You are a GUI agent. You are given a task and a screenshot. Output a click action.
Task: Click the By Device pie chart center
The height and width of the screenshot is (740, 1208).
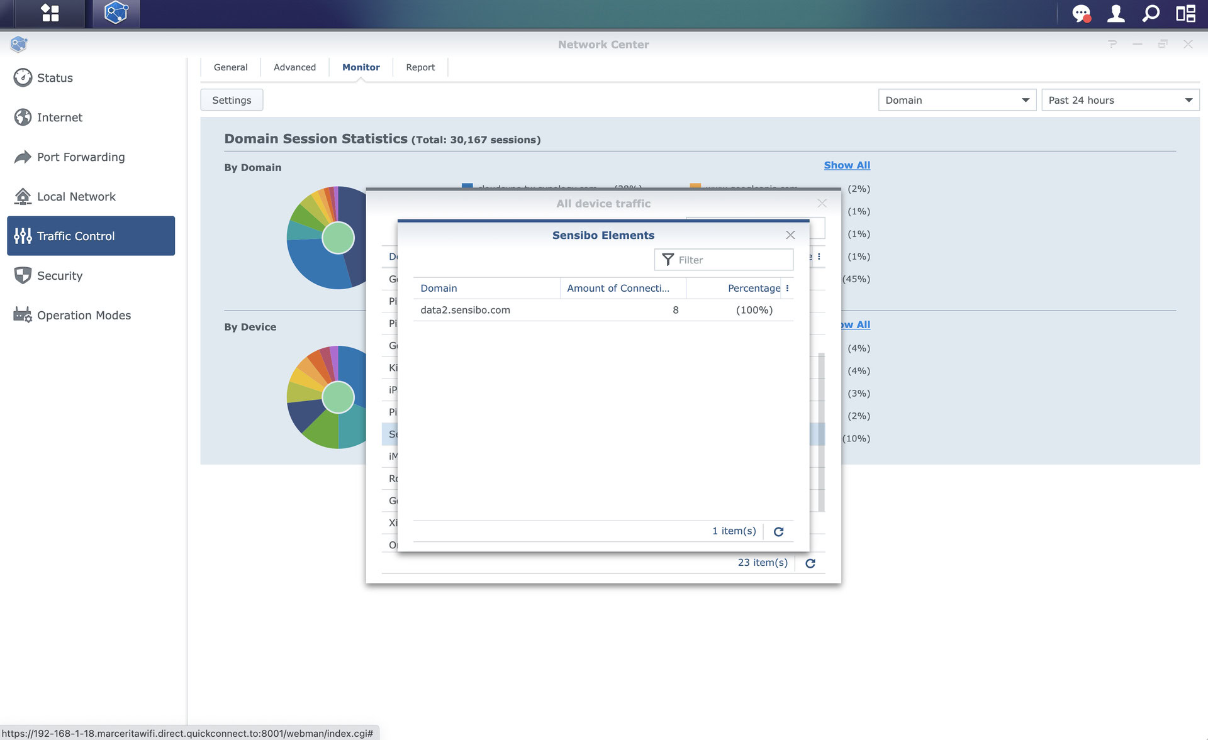[338, 397]
